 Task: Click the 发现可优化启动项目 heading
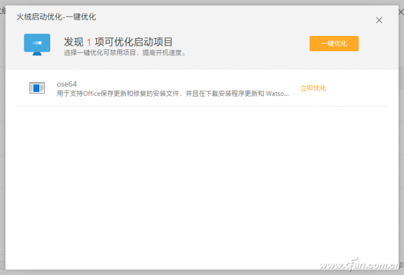pyautogui.click(x=119, y=42)
